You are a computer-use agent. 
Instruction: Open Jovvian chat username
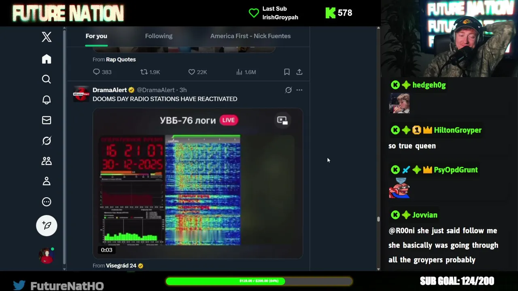point(425,215)
